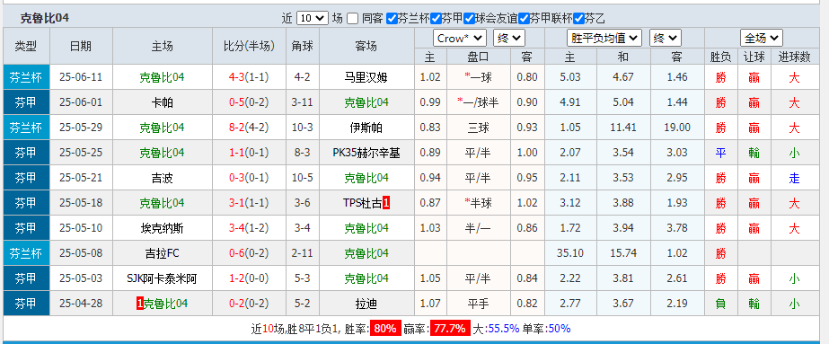
Task: Click the corner count 3-11 cell
Action: pos(303,102)
